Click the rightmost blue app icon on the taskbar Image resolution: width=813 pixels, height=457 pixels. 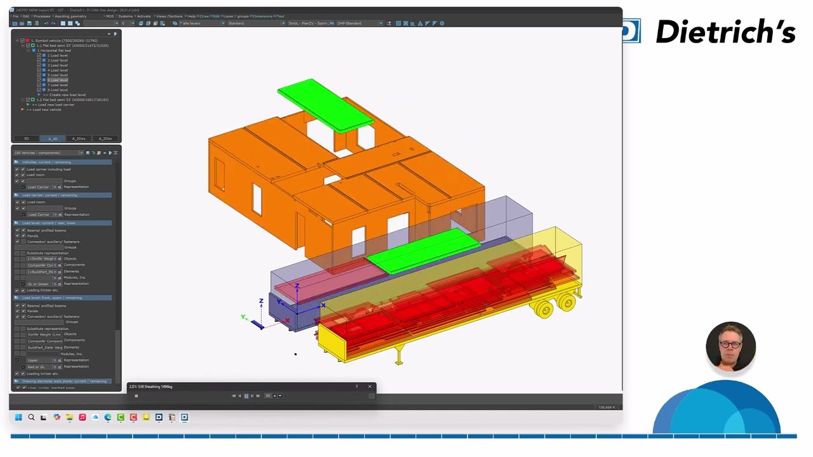point(184,417)
